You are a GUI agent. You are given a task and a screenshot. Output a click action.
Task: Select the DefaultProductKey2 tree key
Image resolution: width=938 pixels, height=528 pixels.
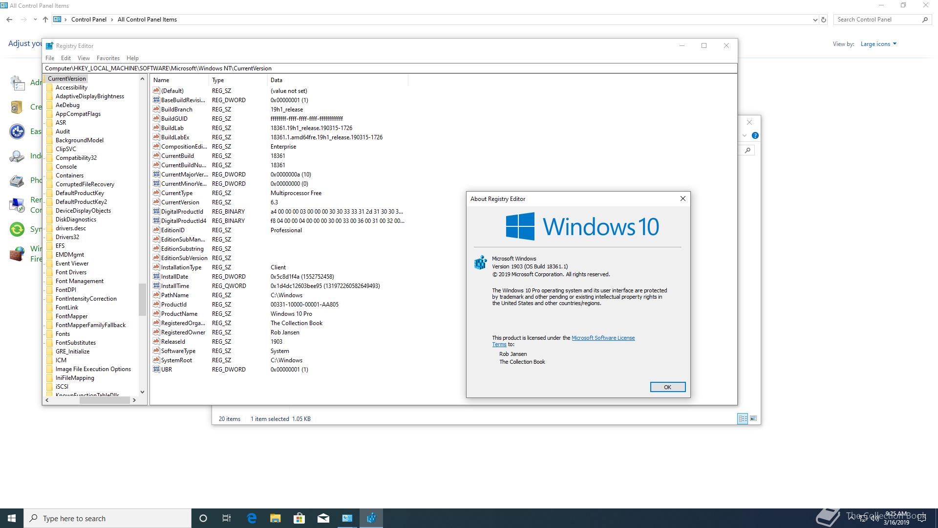point(81,202)
